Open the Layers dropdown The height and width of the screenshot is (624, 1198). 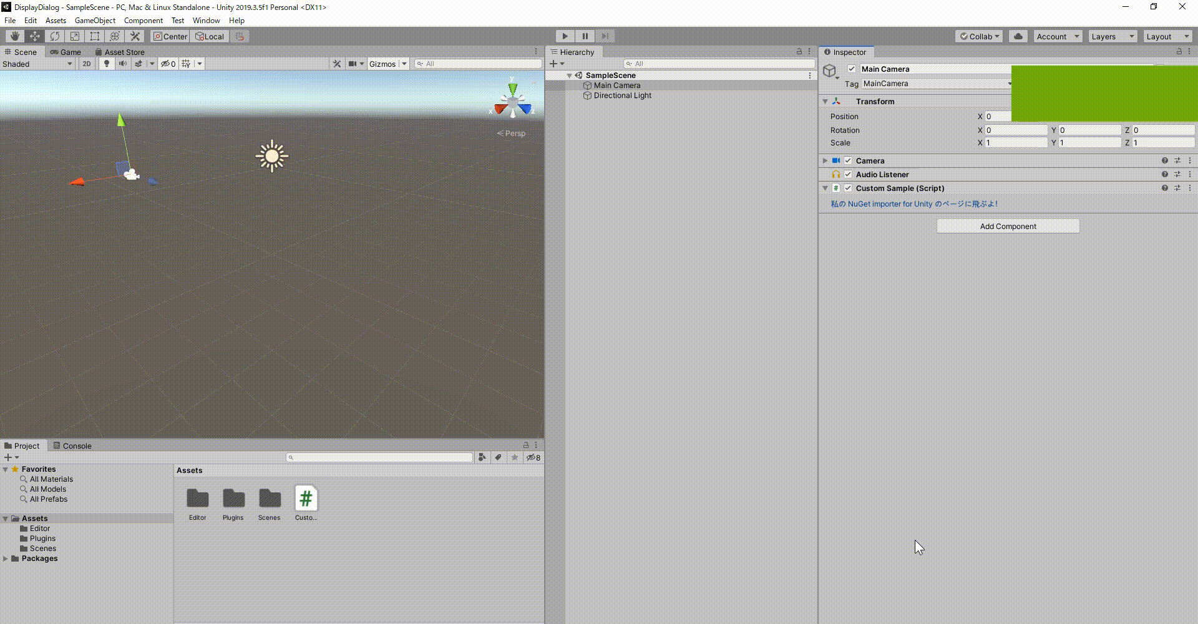coord(1113,36)
